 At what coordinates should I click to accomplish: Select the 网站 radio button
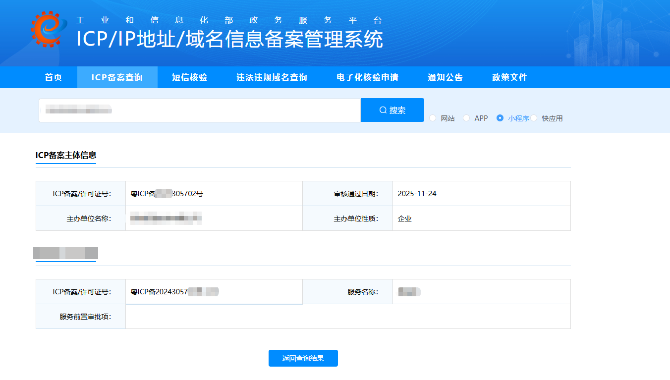433,118
